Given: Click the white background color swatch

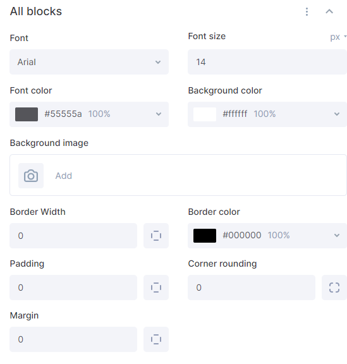Looking at the screenshot, I should pyautogui.click(x=205, y=114).
